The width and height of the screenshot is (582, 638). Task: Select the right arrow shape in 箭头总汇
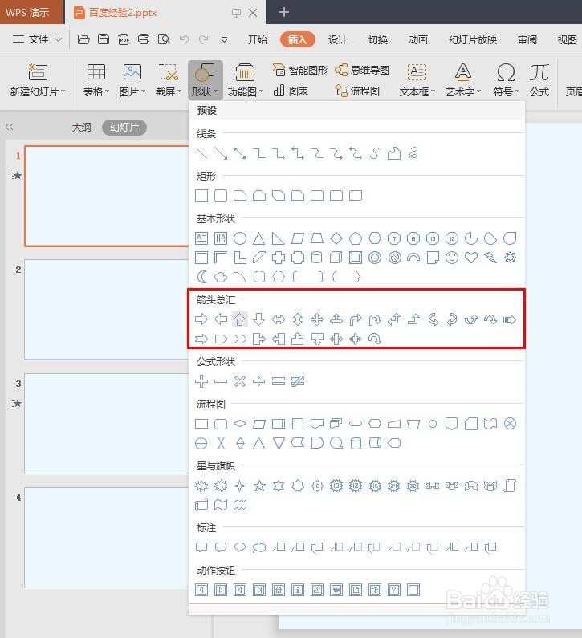point(201,319)
